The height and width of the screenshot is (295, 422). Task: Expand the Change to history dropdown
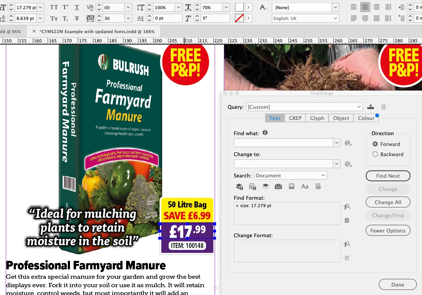(337, 164)
